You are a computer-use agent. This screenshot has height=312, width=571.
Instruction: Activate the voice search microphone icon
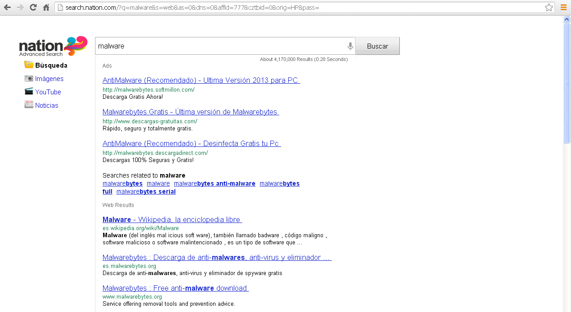tap(351, 46)
